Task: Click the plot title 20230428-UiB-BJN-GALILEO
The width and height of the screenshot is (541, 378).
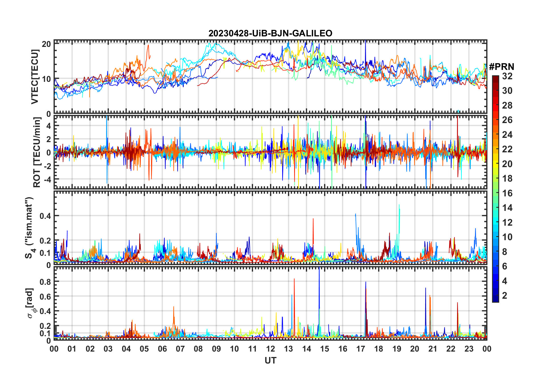Action: (x=270, y=34)
